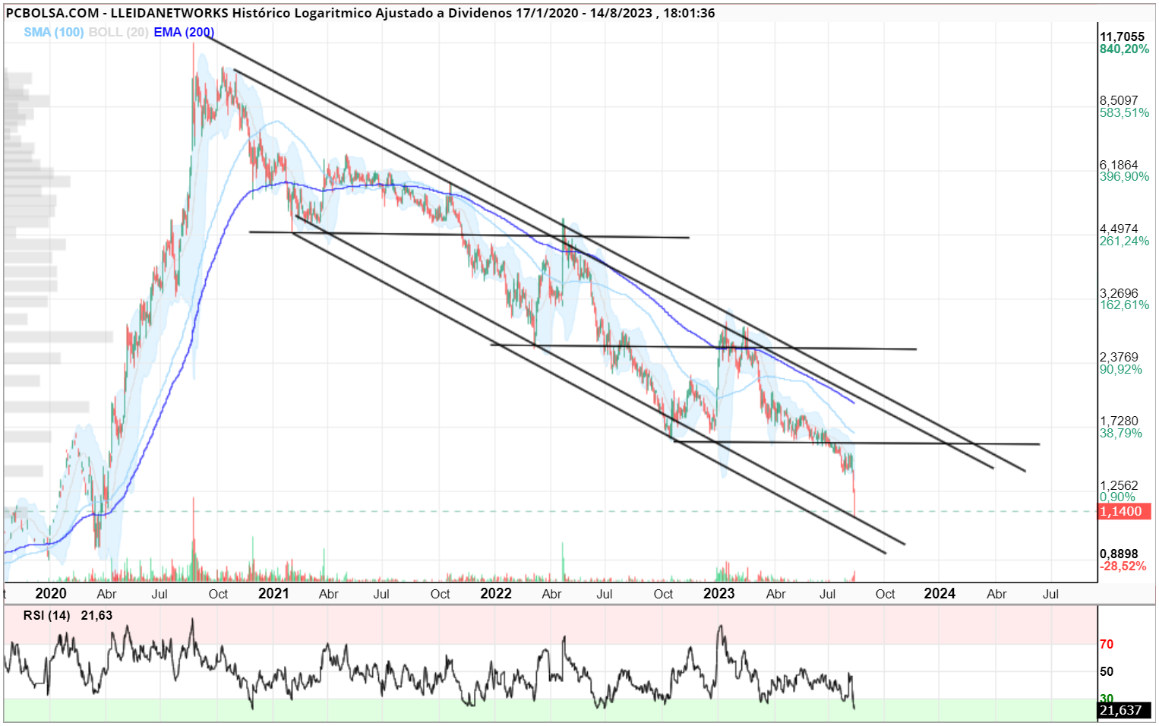Screen dimensions: 1159x726
Task: Click the 2,3769 price axis label
Action: pos(1119,357)
